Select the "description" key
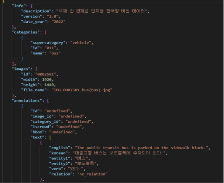Viewport: 224px width, 183px height. tap(36, 11)
